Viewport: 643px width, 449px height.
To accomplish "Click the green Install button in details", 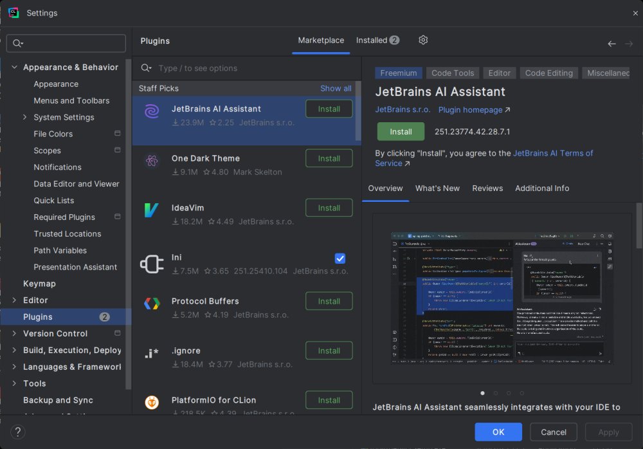I will tap(401, 131).
